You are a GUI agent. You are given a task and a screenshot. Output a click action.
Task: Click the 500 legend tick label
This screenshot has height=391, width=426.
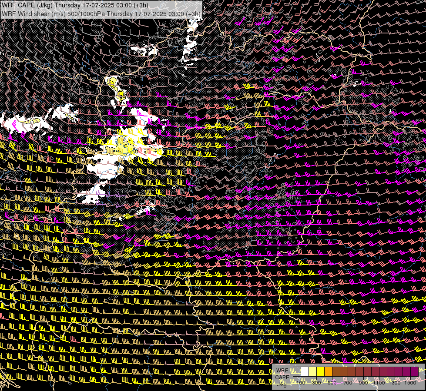click(x=332, y=383)
